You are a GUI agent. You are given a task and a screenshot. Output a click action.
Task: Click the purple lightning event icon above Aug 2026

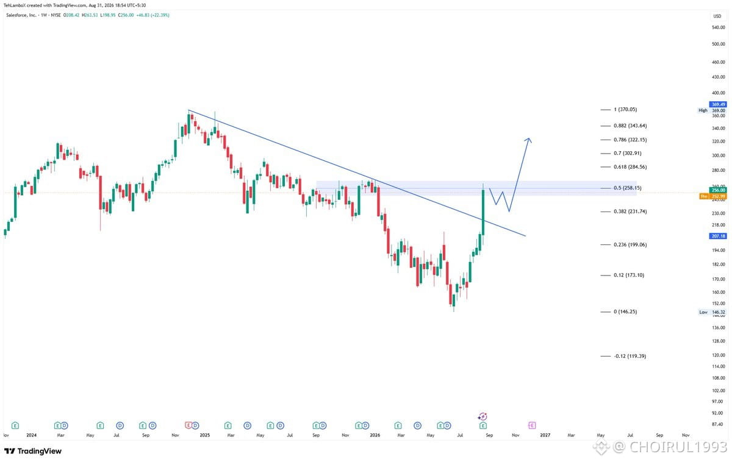[483, 416]
